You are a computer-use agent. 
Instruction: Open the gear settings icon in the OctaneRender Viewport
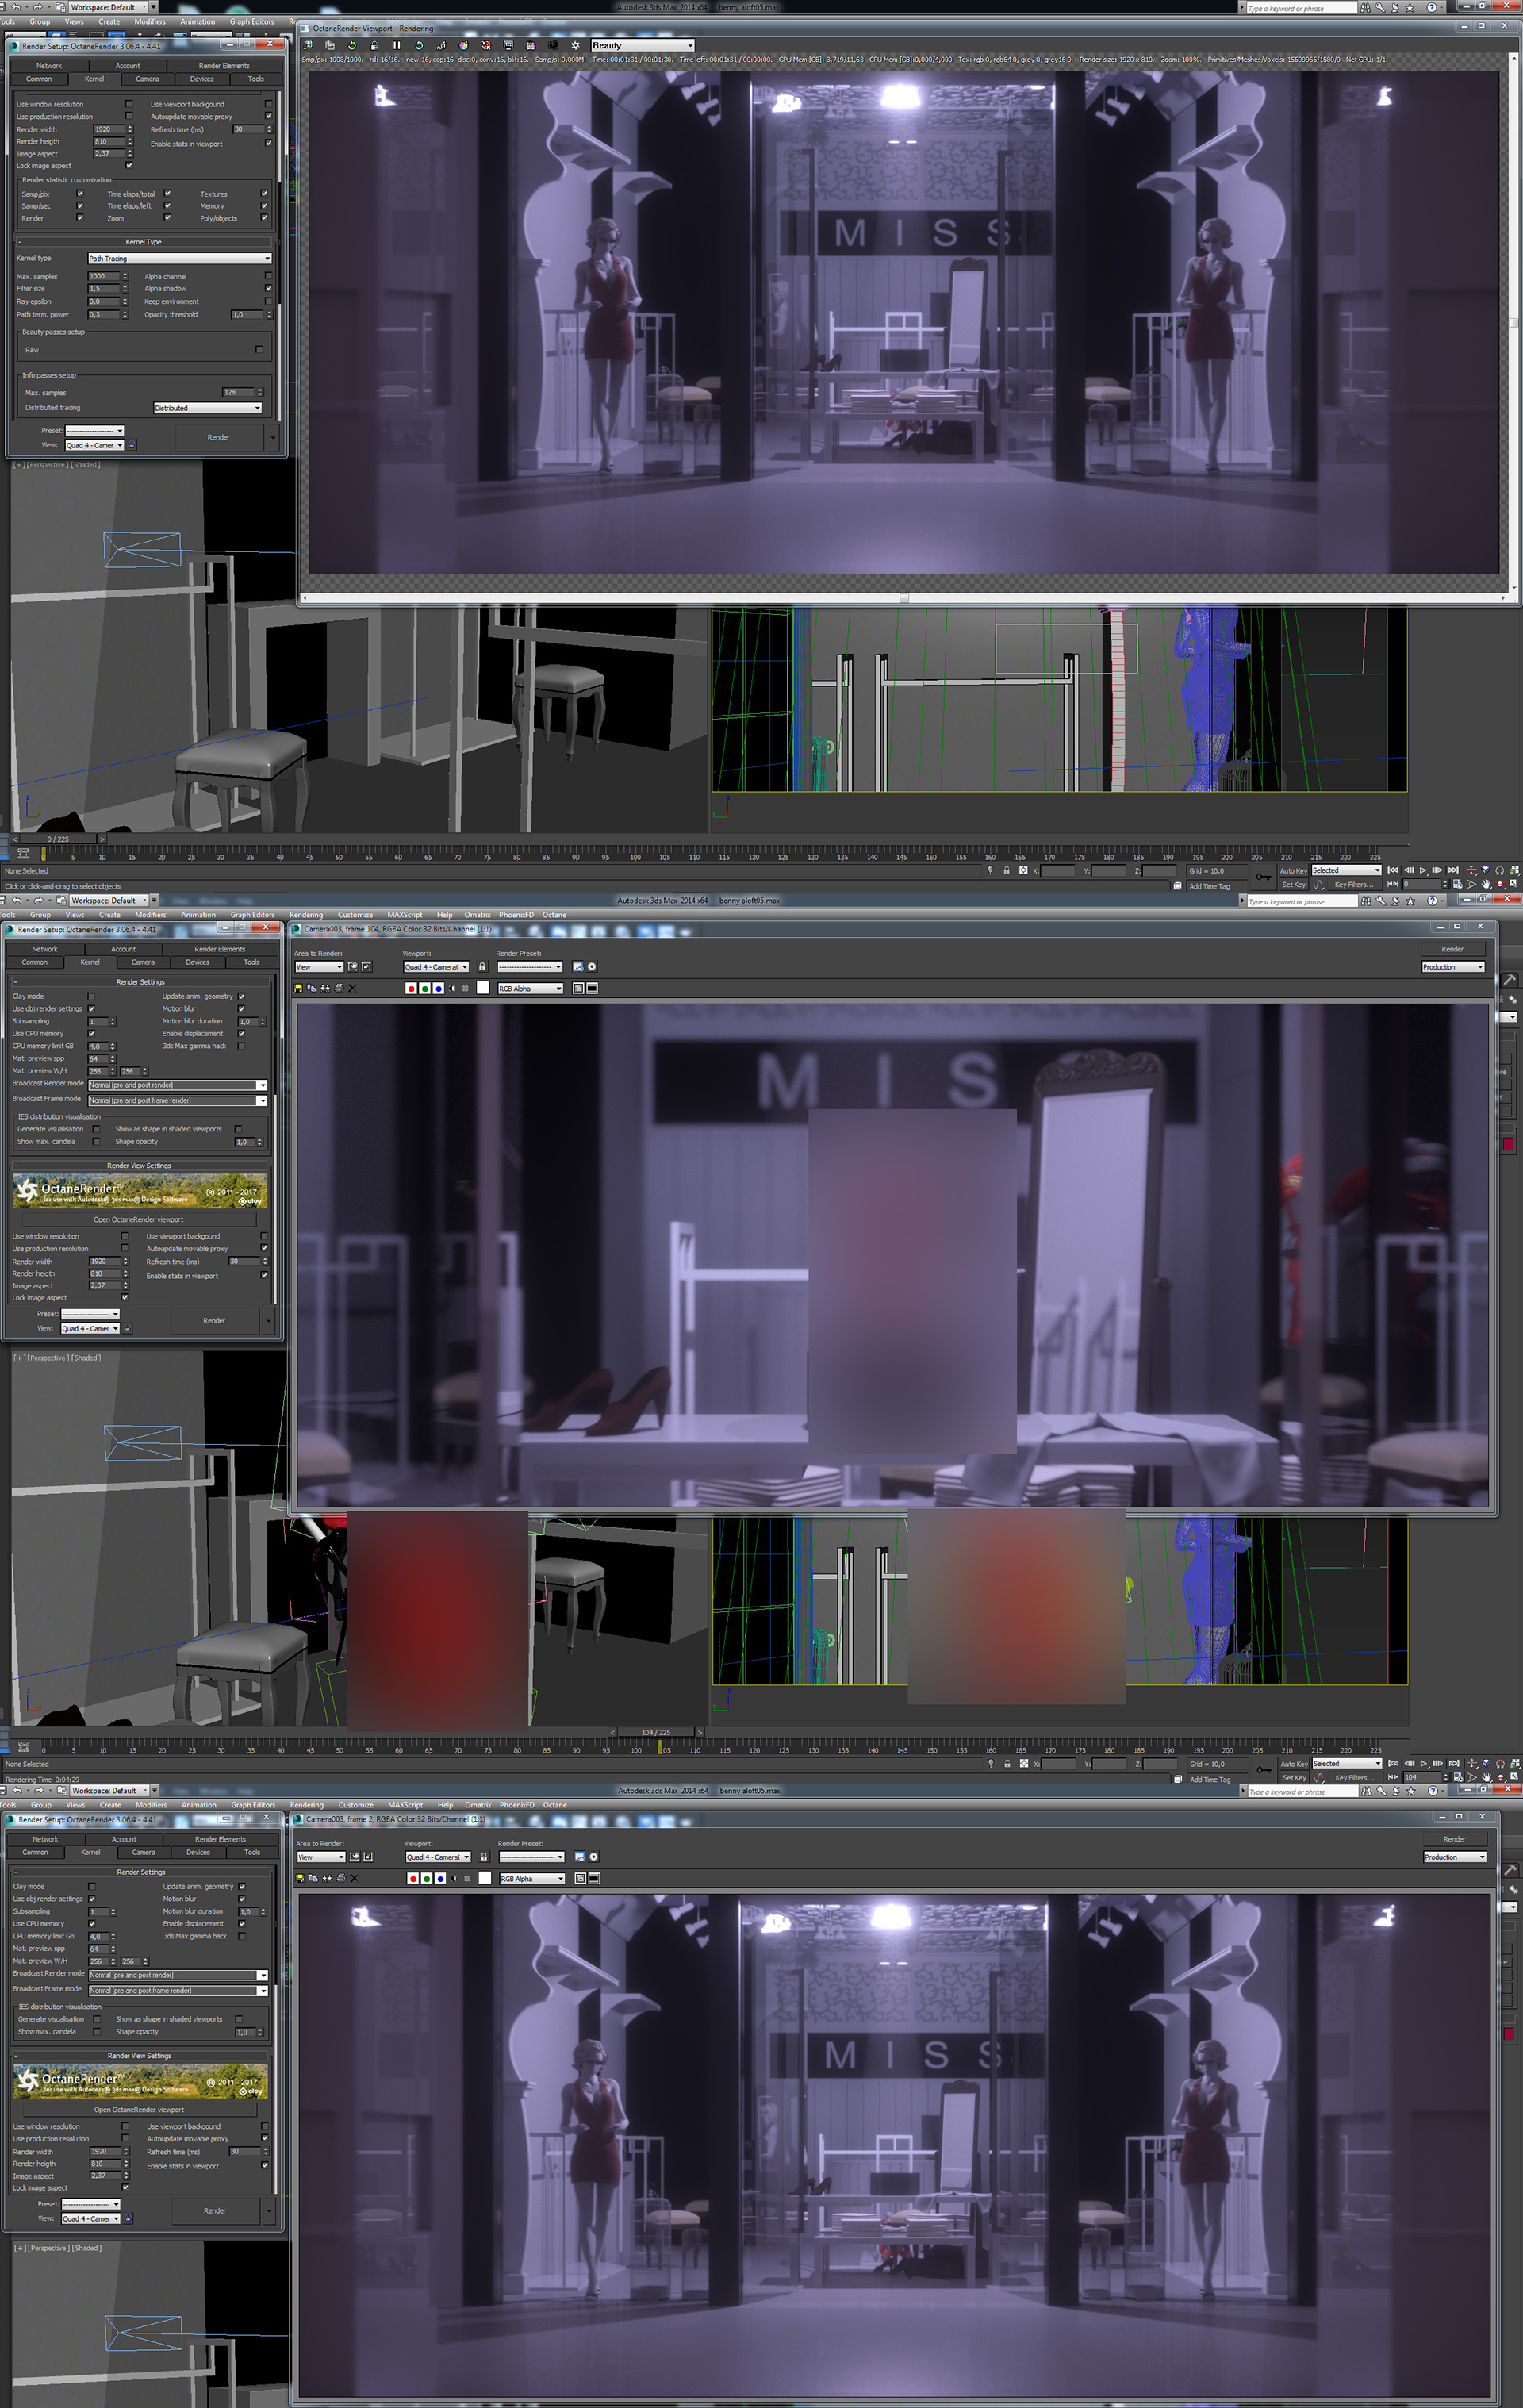tap(575, 45)
